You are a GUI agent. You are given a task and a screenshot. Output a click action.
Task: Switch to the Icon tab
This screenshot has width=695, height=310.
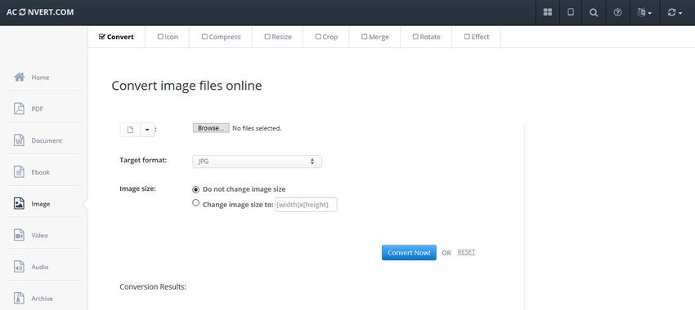click(x=168, y=37)
